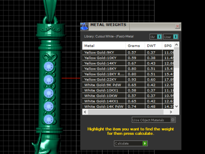Select the White Gold:9K PdW row
The height and width of the screenshot is (154, 205).
(x=128, y=85)
